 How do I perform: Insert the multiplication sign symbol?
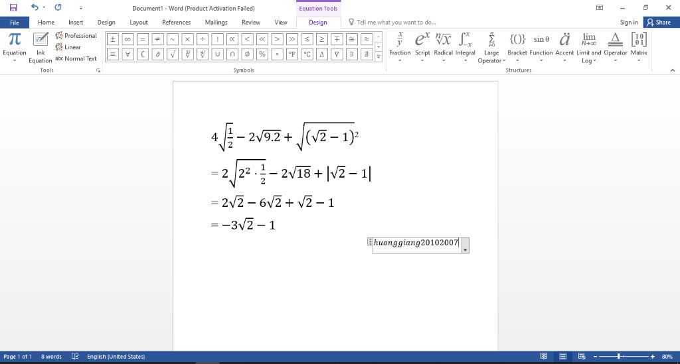[187, 39]
